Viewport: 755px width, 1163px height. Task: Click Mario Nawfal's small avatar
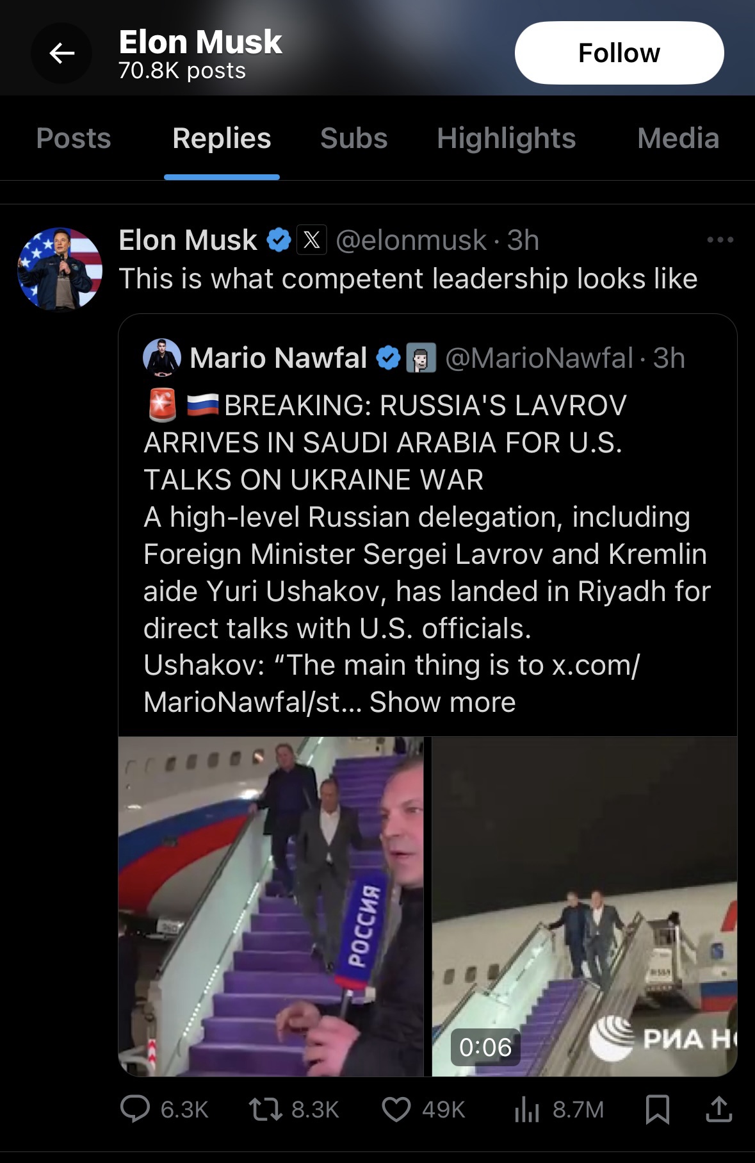(x=162, y=358)
